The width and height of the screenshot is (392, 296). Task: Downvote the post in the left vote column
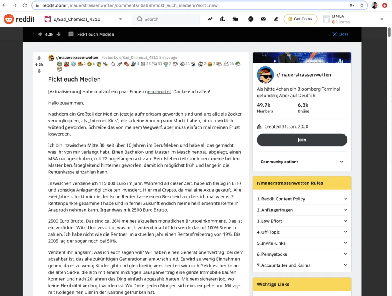(39, 71)
